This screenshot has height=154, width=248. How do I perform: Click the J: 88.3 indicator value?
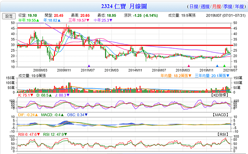[62, 95]
